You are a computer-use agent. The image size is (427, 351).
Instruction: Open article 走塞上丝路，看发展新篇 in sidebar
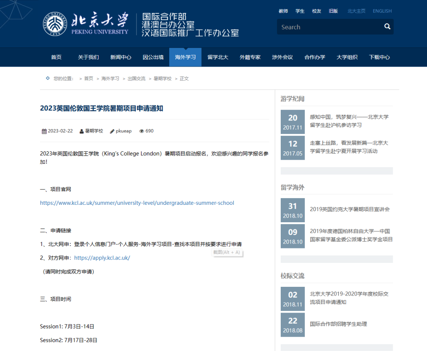(x=349, y=147)
